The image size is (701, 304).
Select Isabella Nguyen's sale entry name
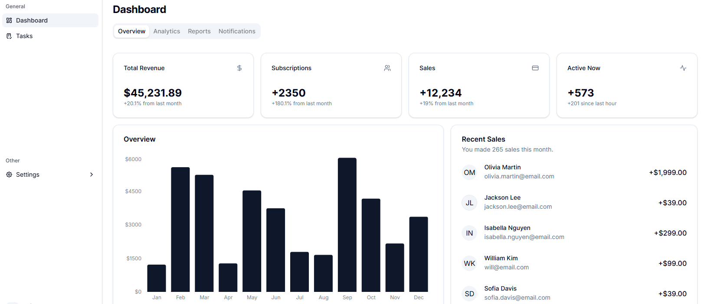[507, 228]
